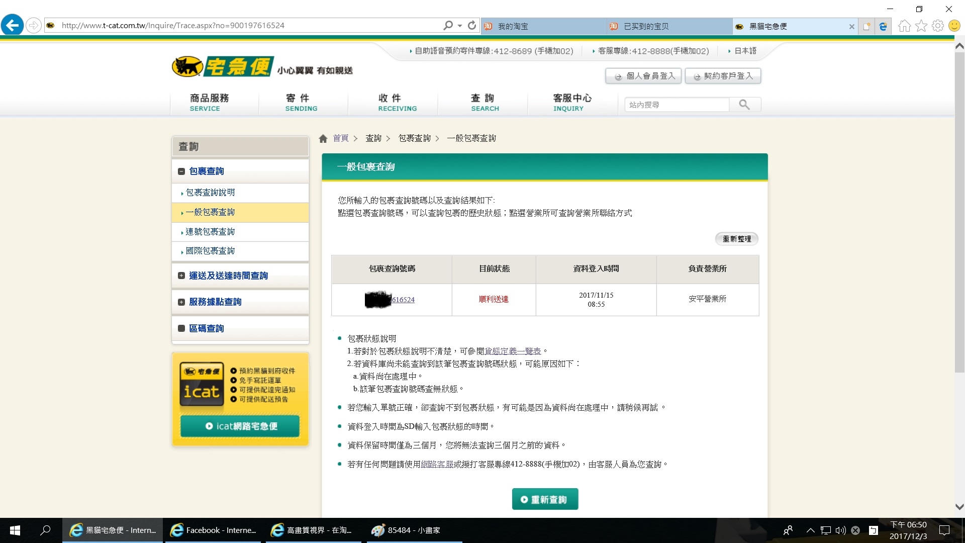Click the 個人會員登入 button
This screenshot has width=965, height=543.
643,76
